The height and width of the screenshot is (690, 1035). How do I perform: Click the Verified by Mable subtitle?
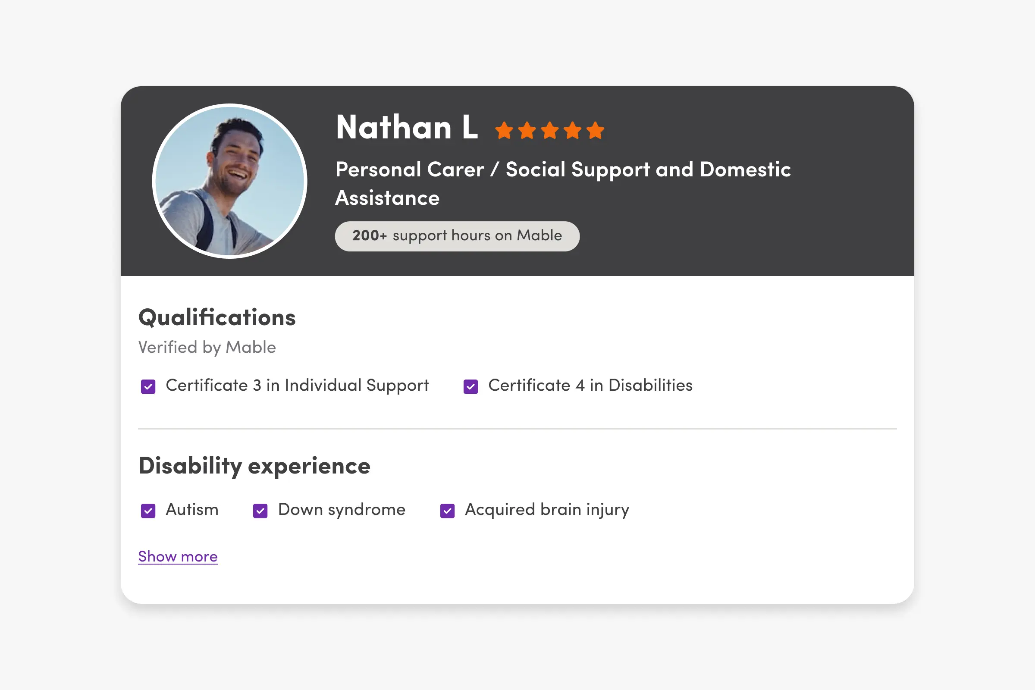point(207,347)
